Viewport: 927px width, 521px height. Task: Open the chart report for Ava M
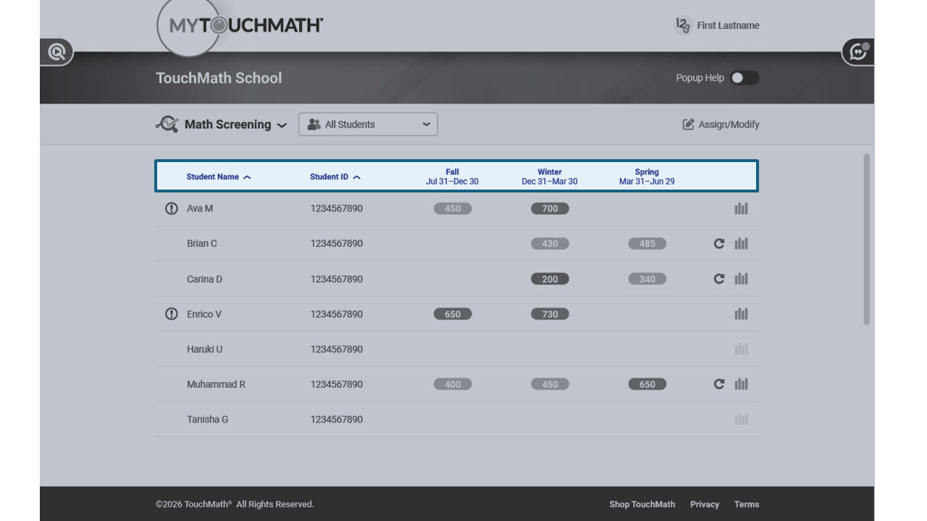pyautogui.click(x=741, y=208)
